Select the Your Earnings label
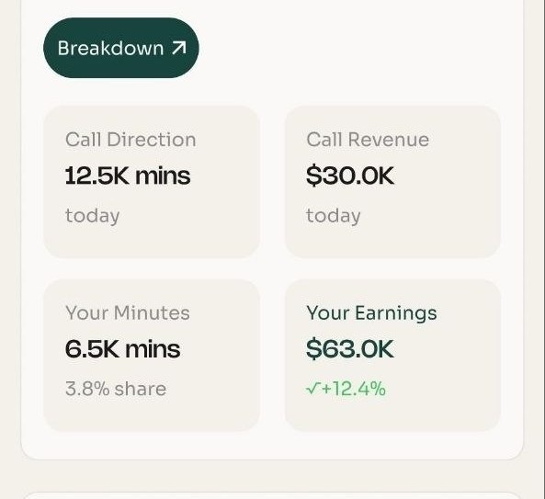The width and height of the screenshot is (545, 499). click(371, 313)
